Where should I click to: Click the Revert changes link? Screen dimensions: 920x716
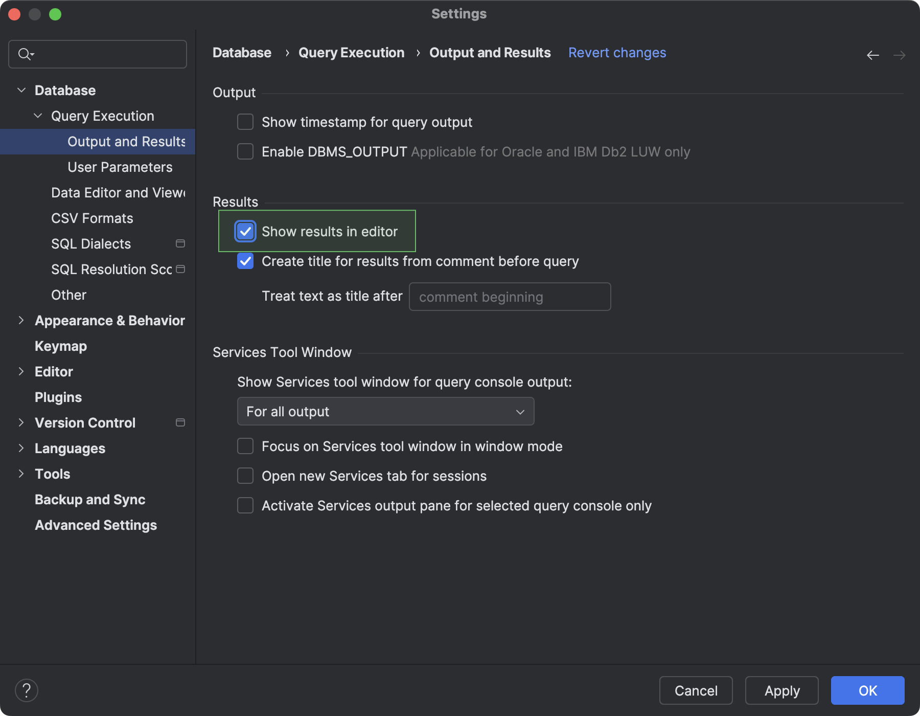coord(617,53)
